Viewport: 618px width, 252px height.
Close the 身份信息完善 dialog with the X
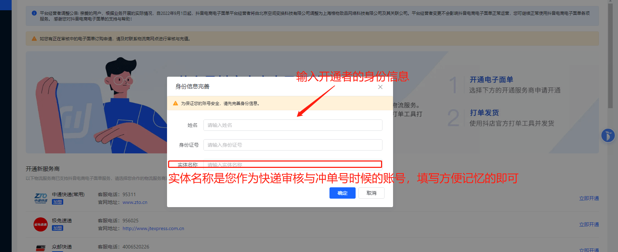pyautogui.click(x=380, y=87)
